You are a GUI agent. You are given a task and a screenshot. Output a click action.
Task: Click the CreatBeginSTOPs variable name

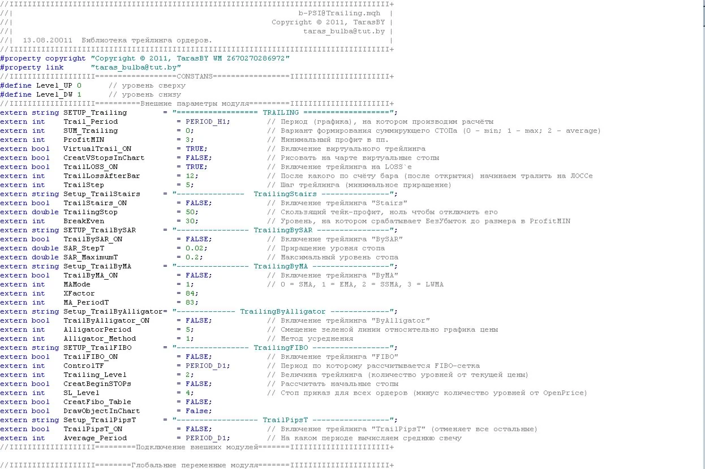pos(97,384)
